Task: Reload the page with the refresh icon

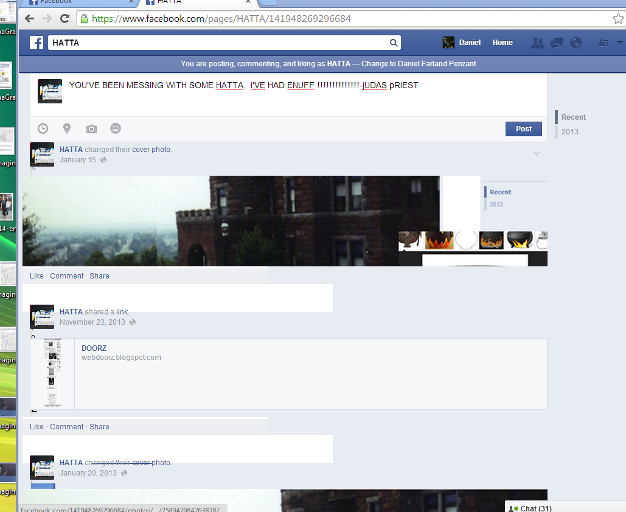Action: [x=64, y=18]
